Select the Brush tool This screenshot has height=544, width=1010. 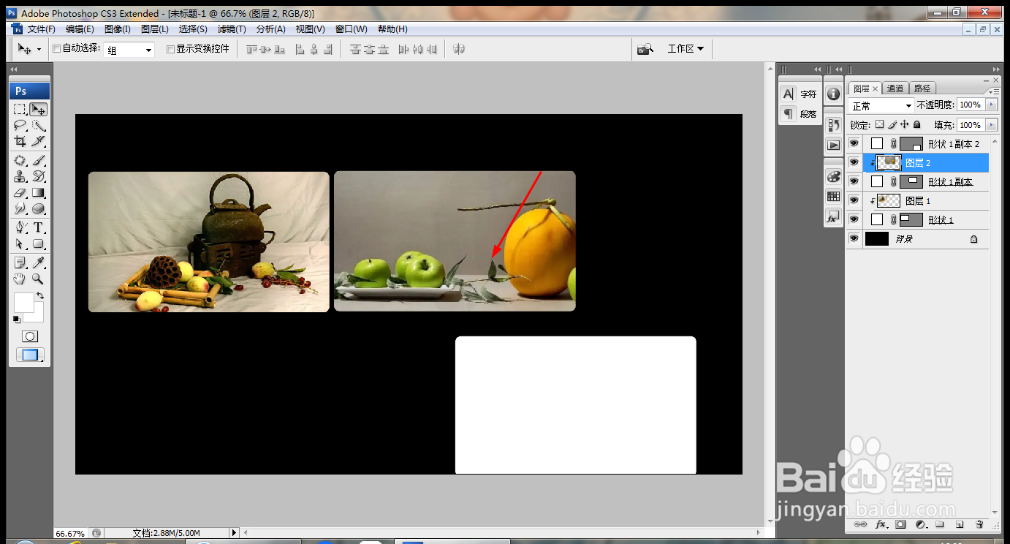[39, 160]
